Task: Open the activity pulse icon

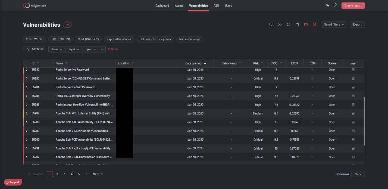Action: pyautogui.click(x=327, y=5)
